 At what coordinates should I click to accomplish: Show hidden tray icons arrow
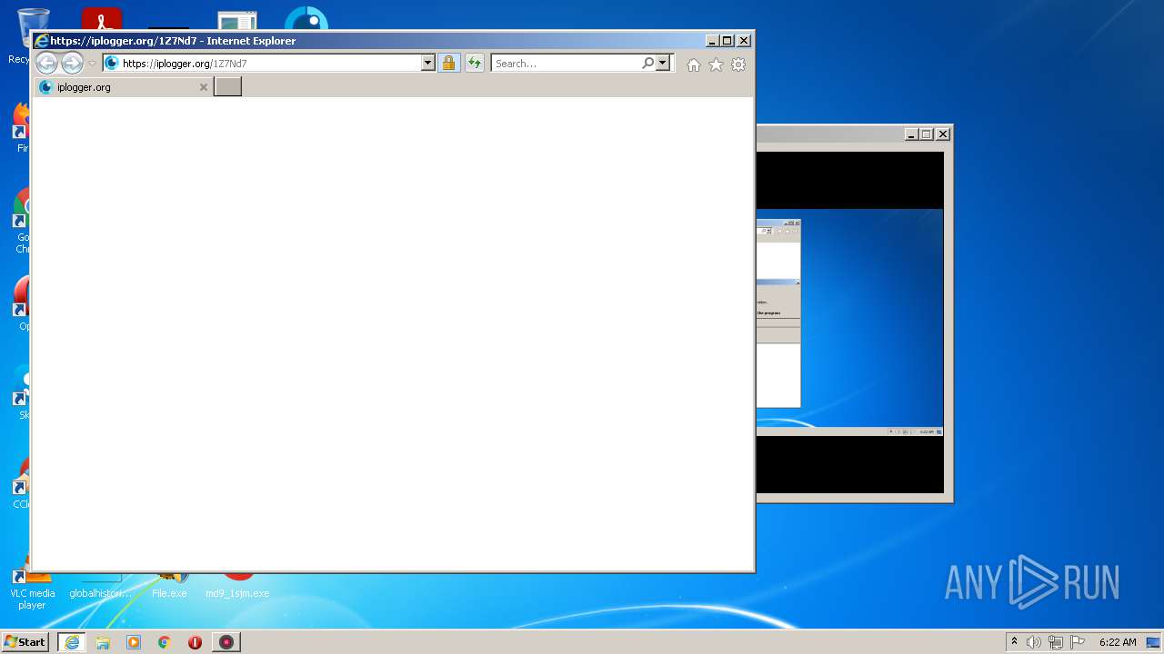(x=1015, y=642)
